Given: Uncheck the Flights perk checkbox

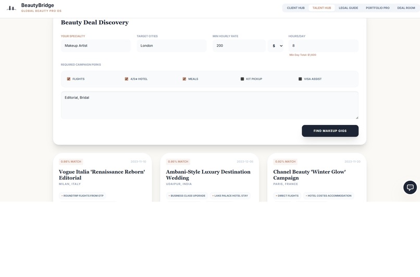Looking at the screenshot, I should [x=69, y=79].
